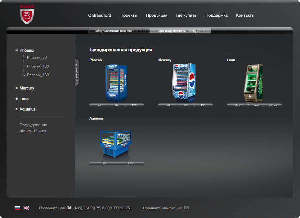
Task: Click the Danone Phoenix fridge image
Action: pos(117,83)
